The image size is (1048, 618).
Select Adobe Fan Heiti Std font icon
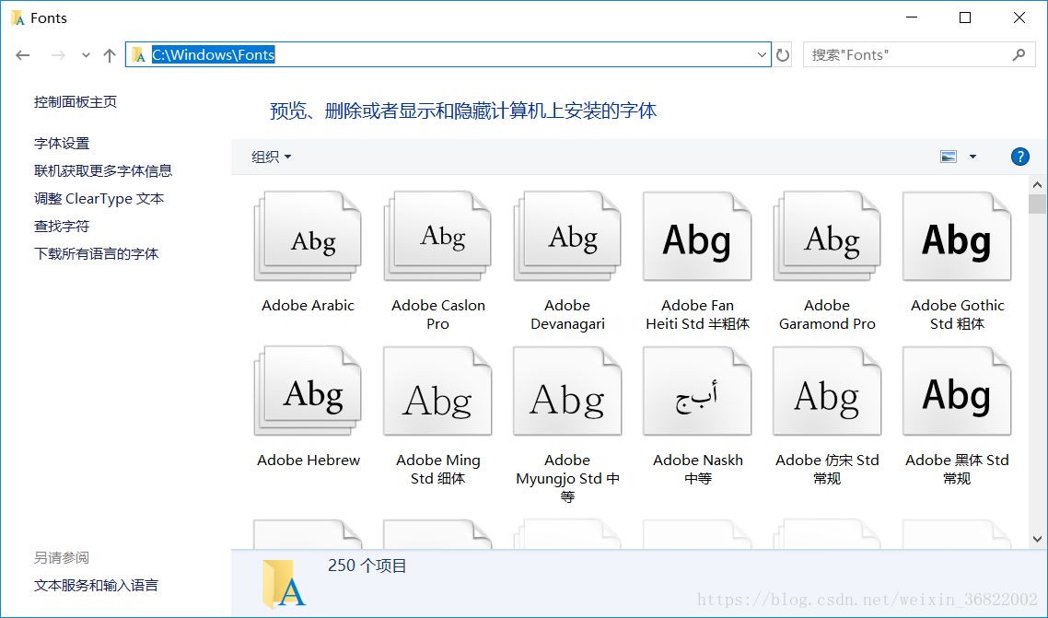pos(697,237)
